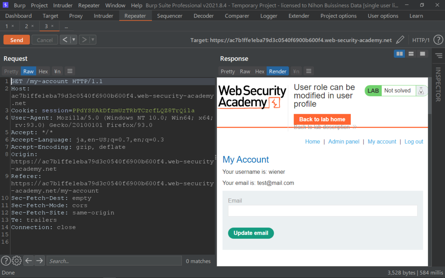Select Response Raw view
The image size is (445, 278).
[245, 71]
